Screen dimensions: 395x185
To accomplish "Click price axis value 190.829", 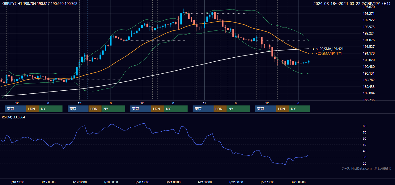I will (368, 60).
